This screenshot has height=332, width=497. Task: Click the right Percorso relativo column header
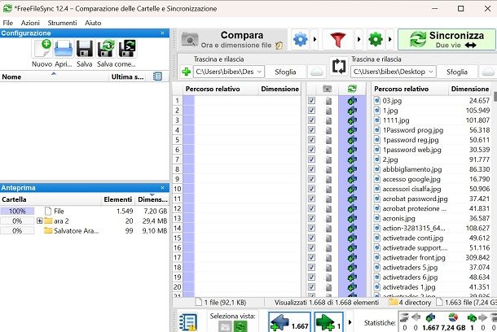(x=410, y=89)
